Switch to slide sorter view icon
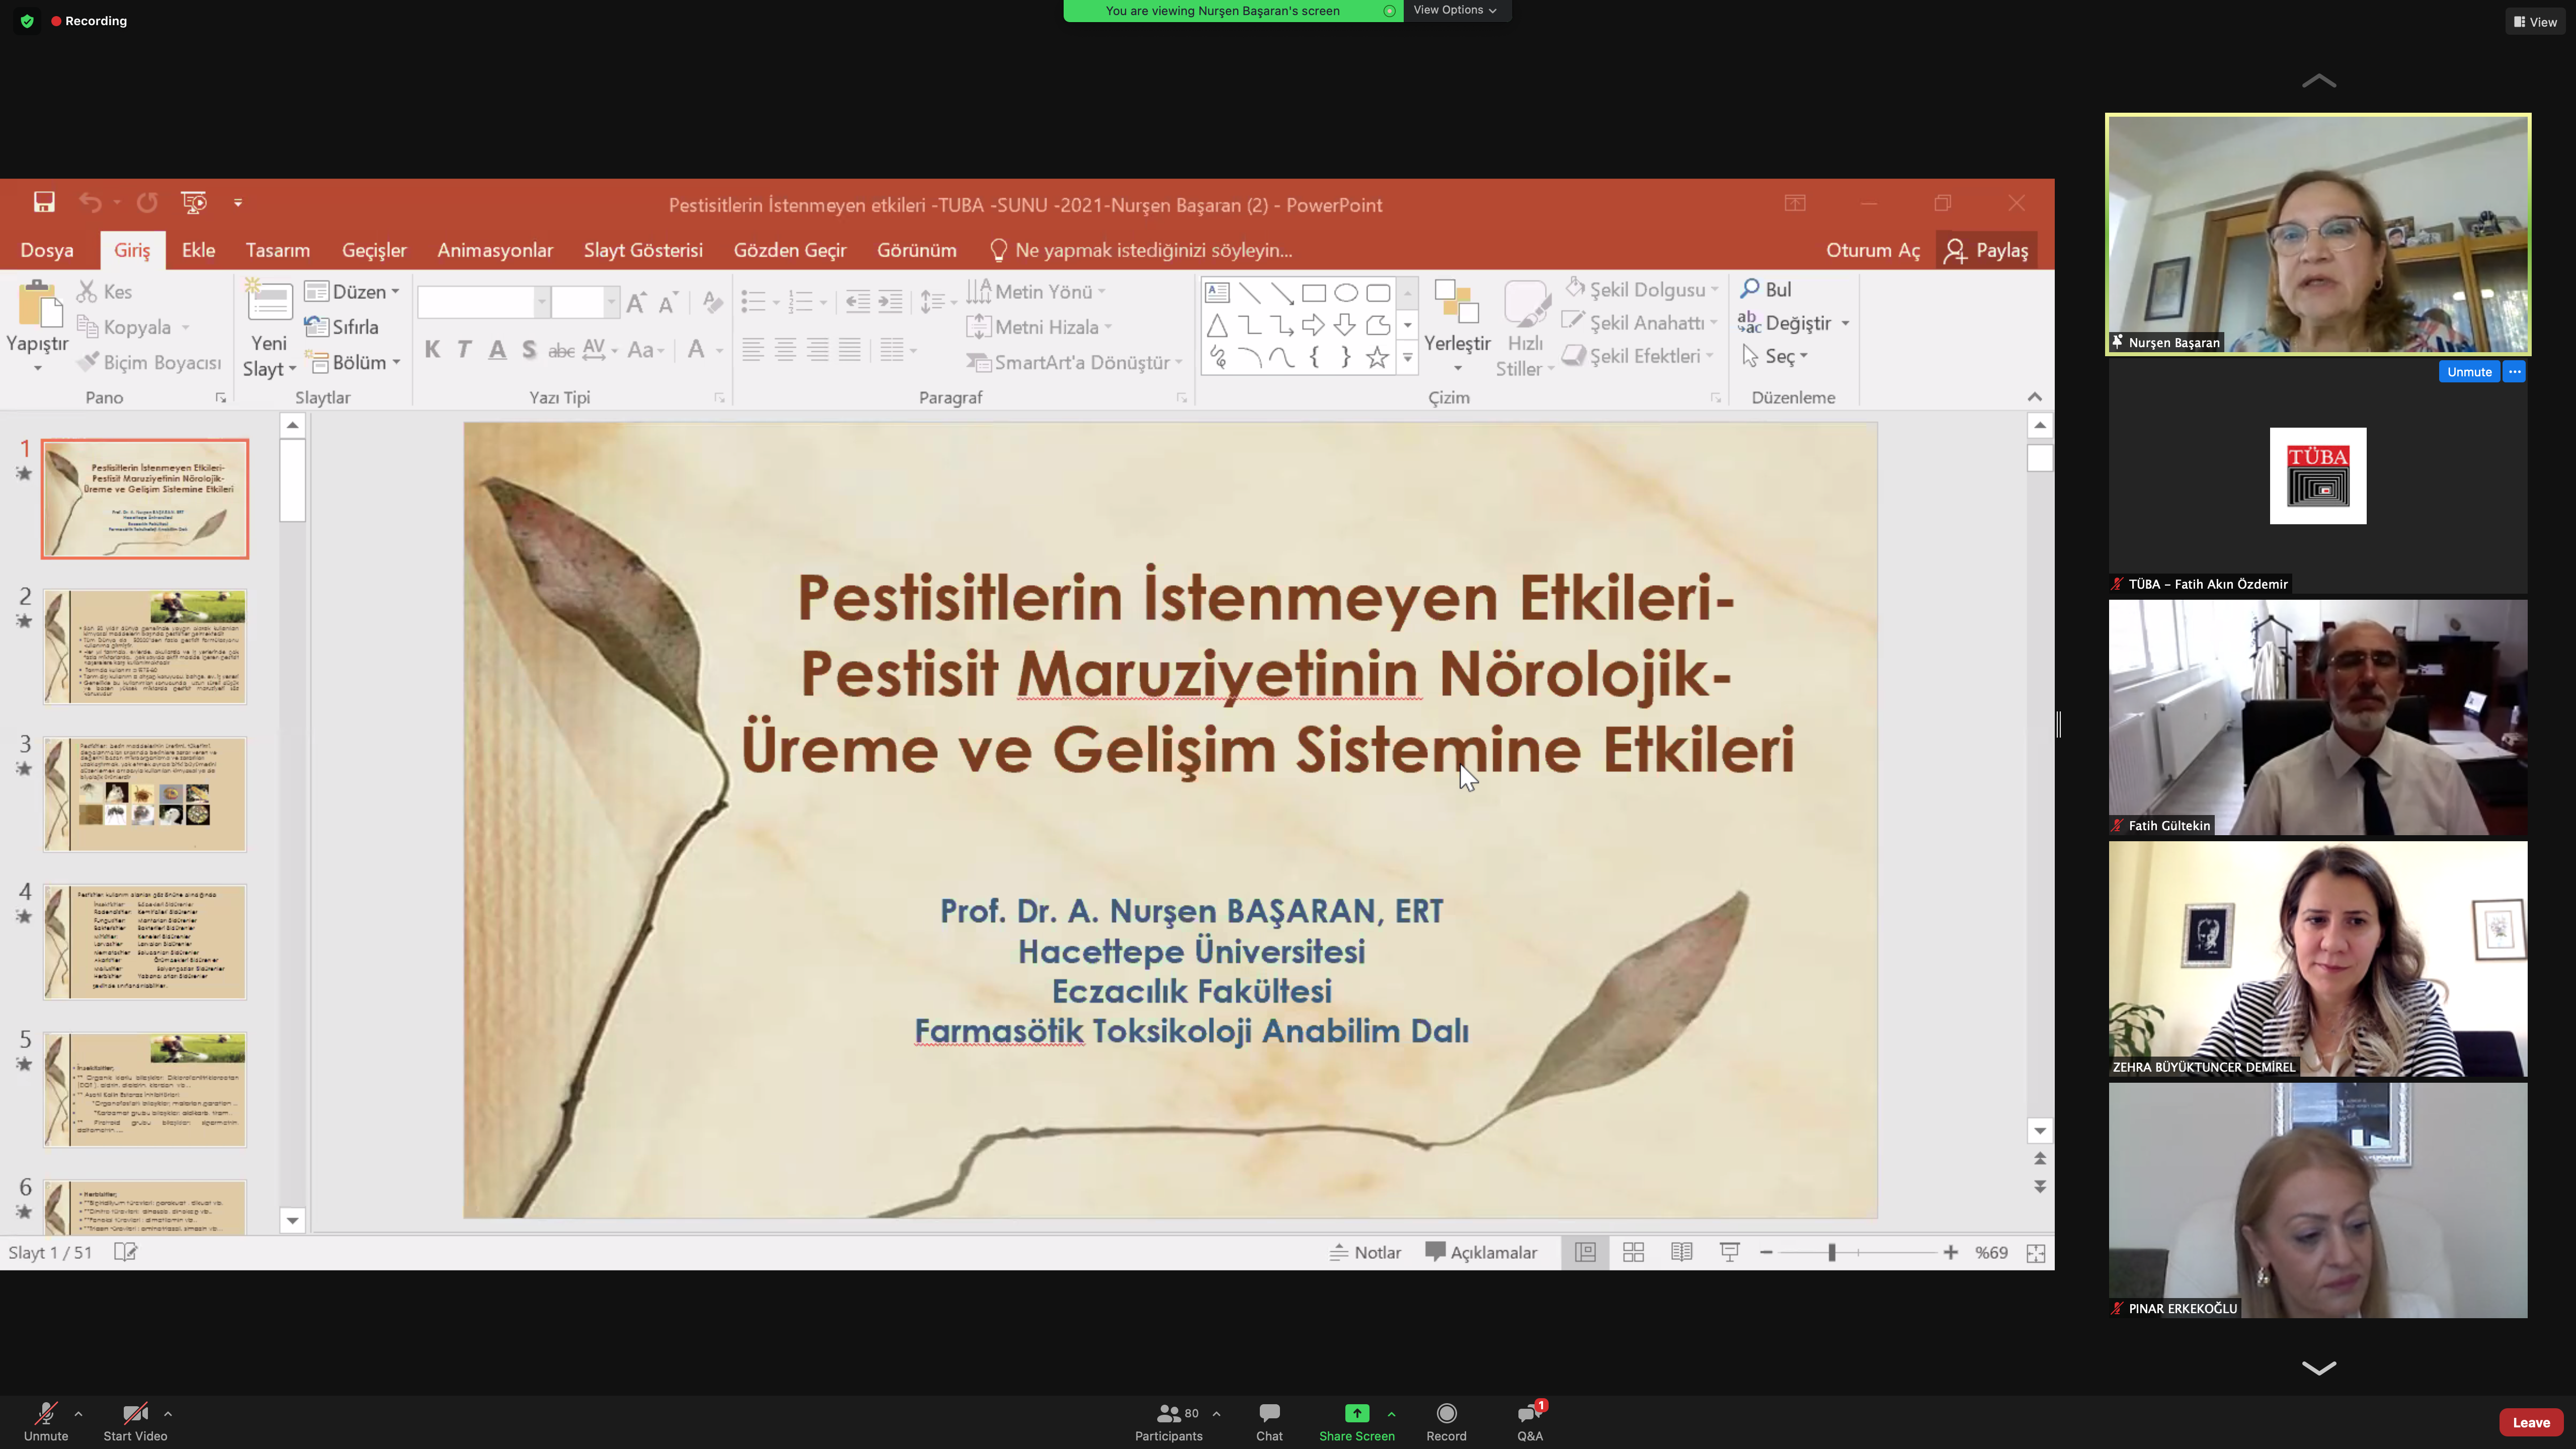This screenshot has height=1449, width=2576. pyautogui.click(x=1633, y=1252)
